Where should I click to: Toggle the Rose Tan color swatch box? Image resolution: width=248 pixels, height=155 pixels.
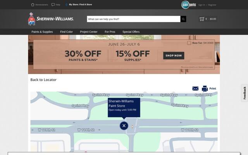coord(189,43)
